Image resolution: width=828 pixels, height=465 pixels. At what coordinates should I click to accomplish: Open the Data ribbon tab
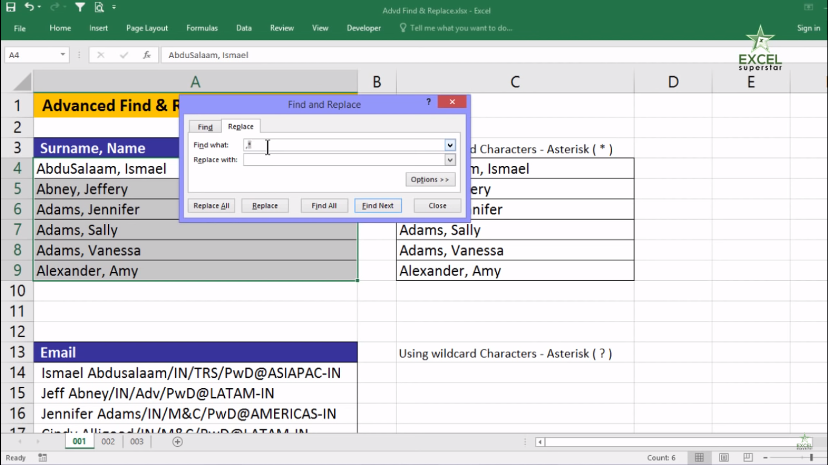pos(244,28)
